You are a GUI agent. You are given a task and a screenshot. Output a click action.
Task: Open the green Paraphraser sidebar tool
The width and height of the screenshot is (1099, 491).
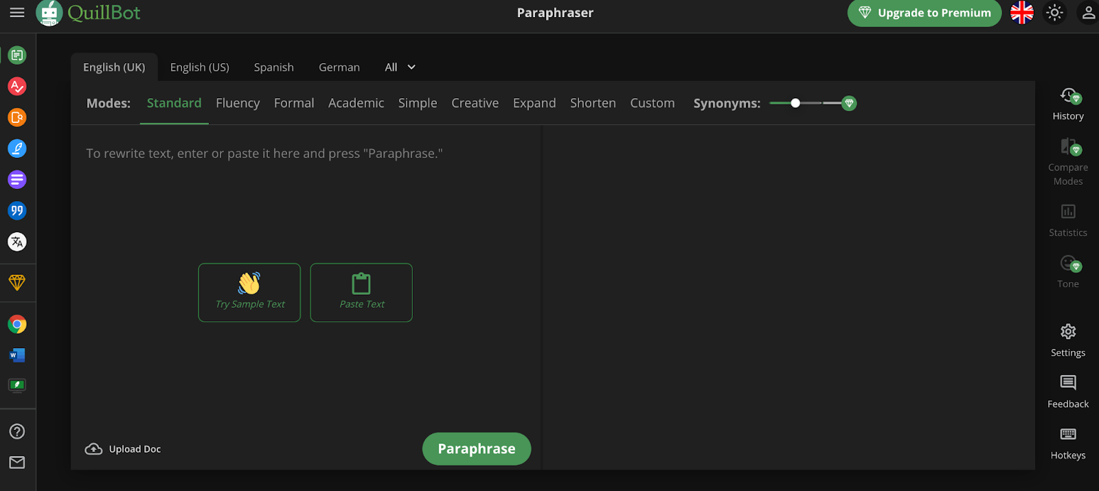pos(17,55)
